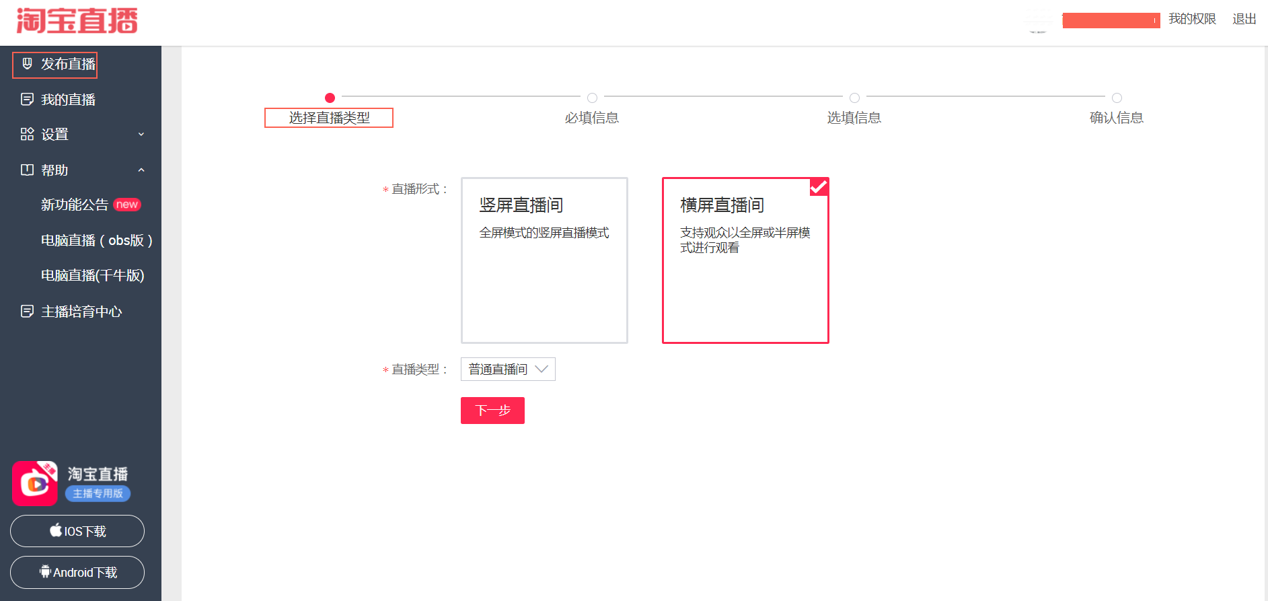Expand the 设置 menu chevron
This screenshot has height=601, width=1268.
tap(141, 135)
